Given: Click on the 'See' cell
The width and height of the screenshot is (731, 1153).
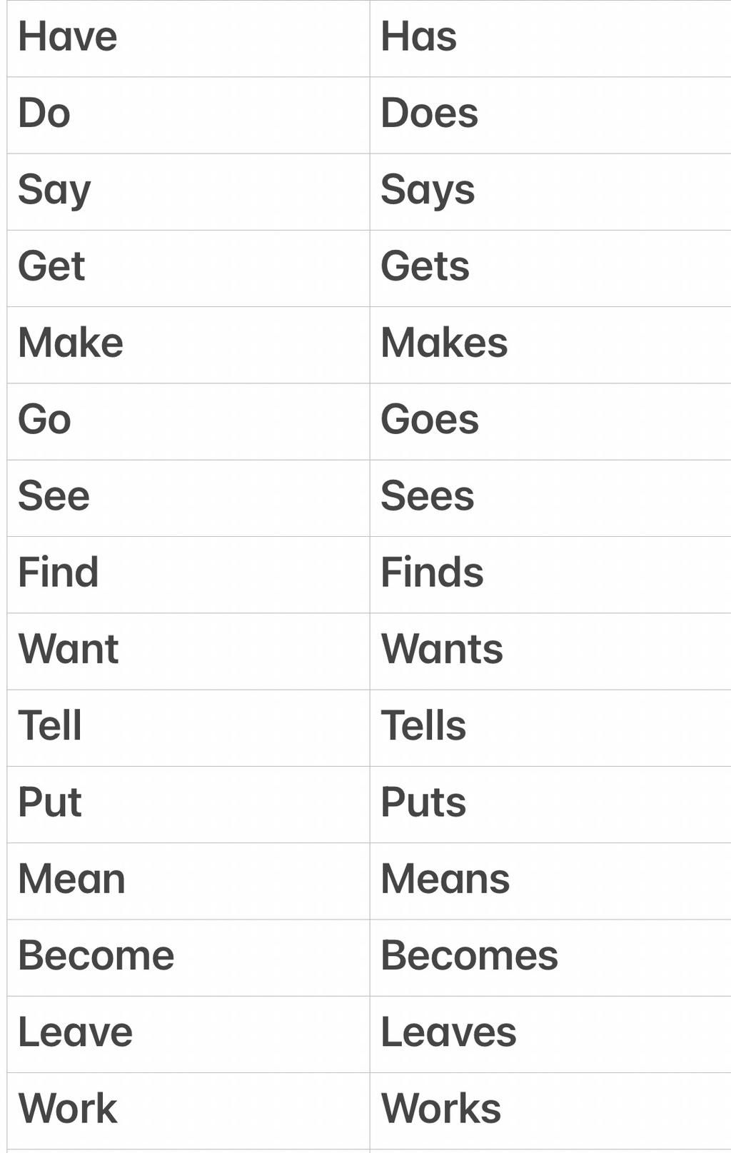Looking at the screenshot, I should pyautogui.click(x=188, y=498).
